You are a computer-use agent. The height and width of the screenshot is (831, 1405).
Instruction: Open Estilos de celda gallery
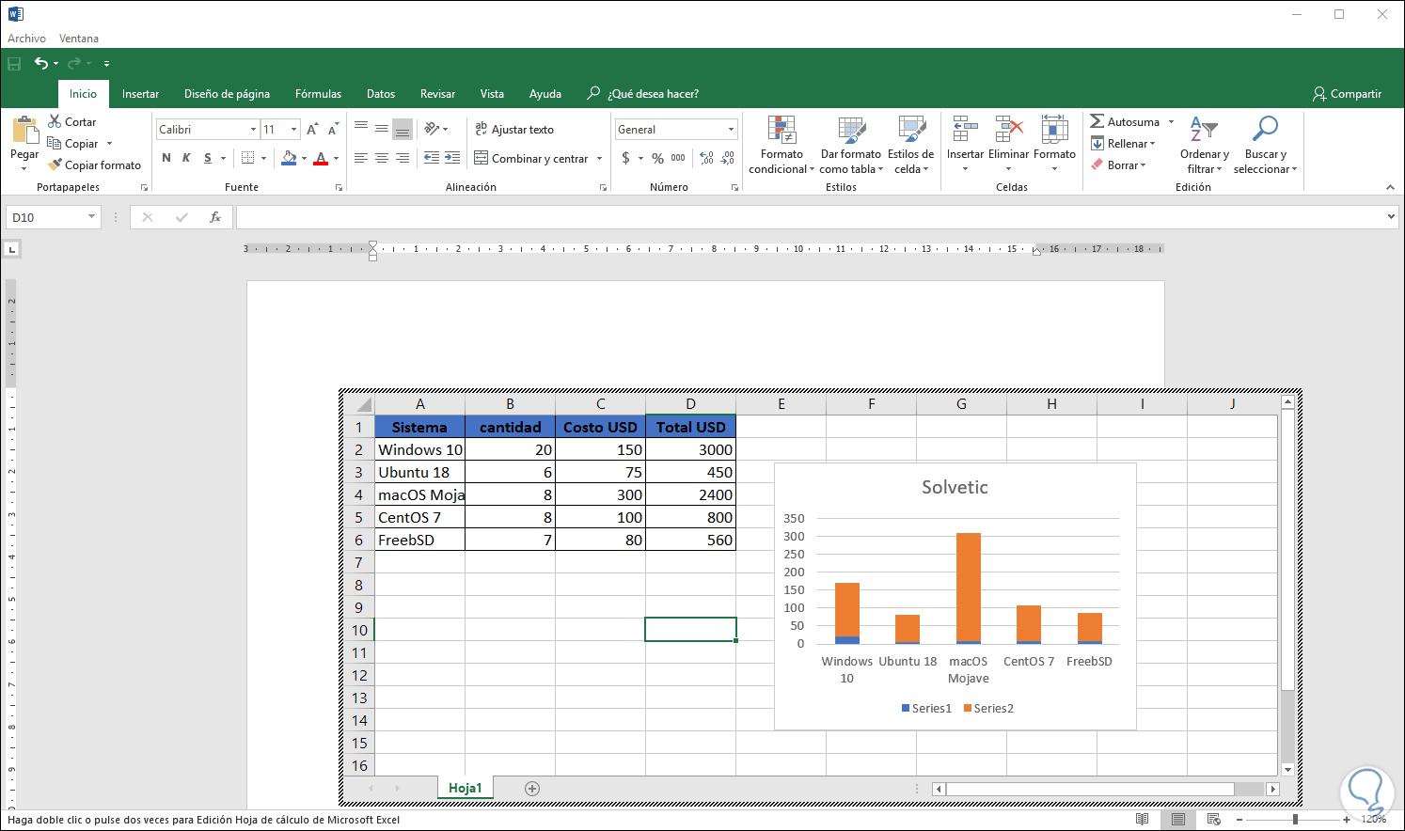pos(910,145)
